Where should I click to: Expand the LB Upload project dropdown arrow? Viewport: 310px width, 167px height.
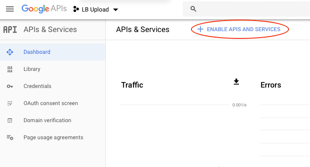click(116, 10)
